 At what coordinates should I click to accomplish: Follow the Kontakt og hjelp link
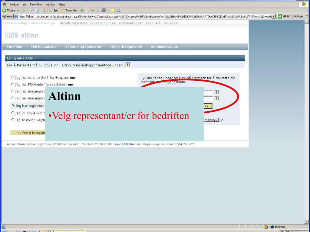[x=103, y=23]
